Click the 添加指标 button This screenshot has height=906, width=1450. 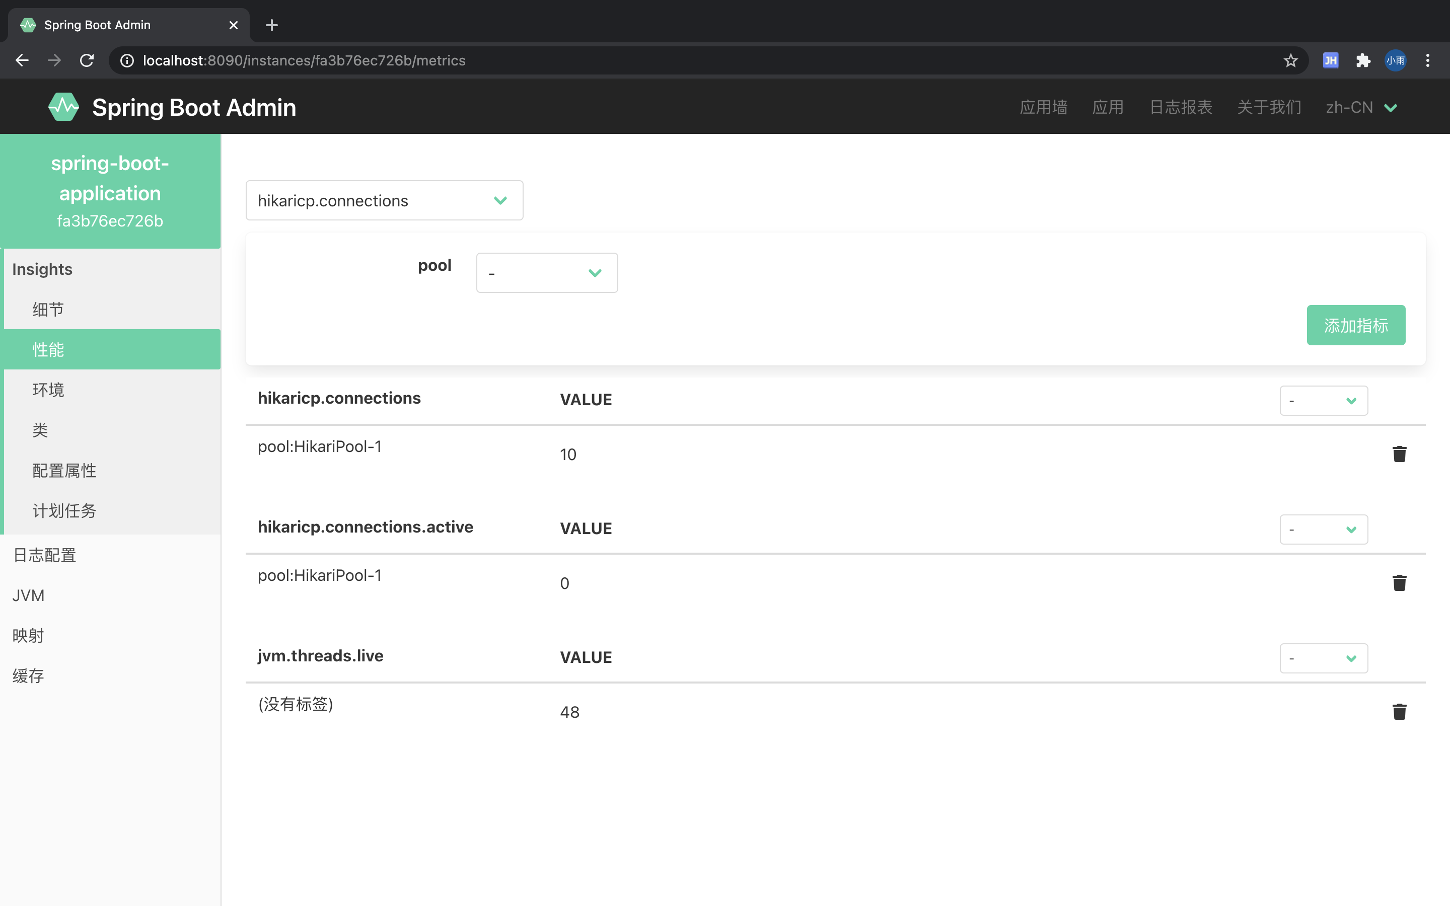[1356, 325]
